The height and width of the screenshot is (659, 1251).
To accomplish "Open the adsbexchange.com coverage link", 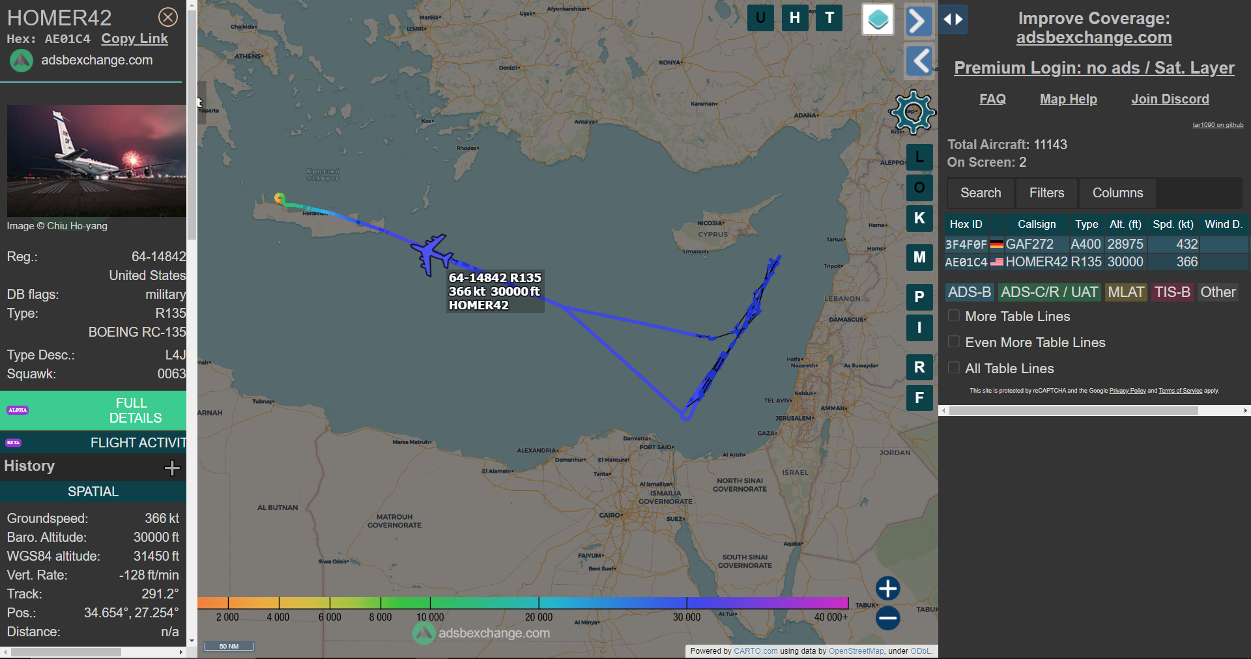I will click(x=1094, y=38).
